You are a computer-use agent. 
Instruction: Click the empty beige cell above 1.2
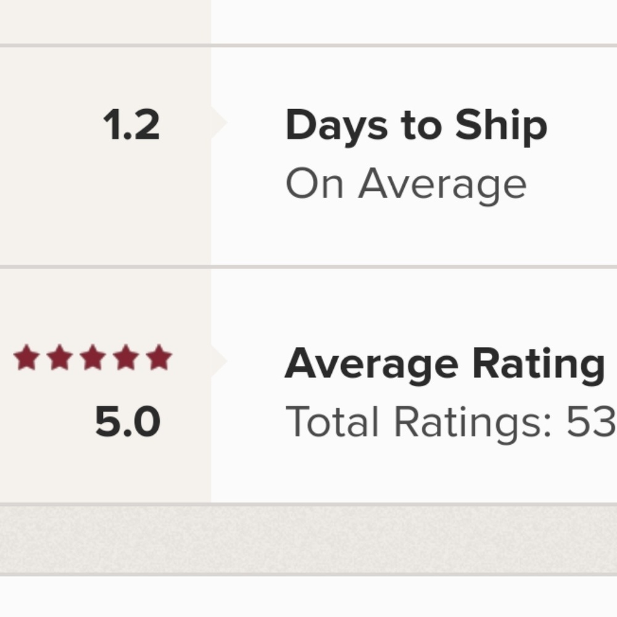[x=105, y=22]
